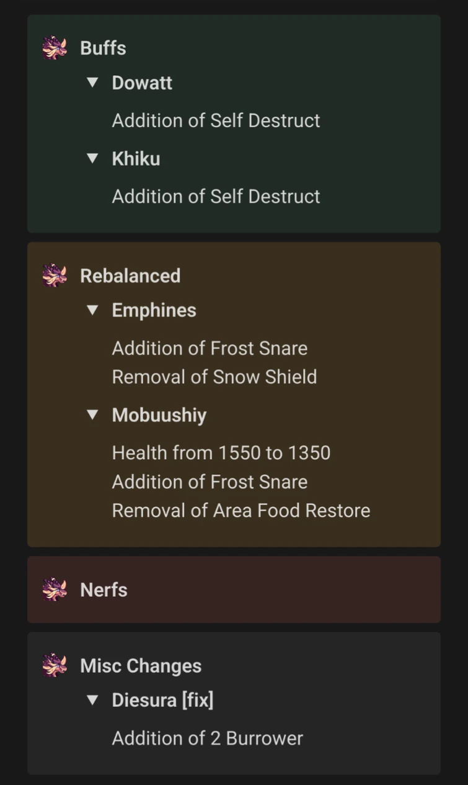Select 'Addition of Self Destruct' under Dowatt
468x785 pixels.
(x=216, y=120)
